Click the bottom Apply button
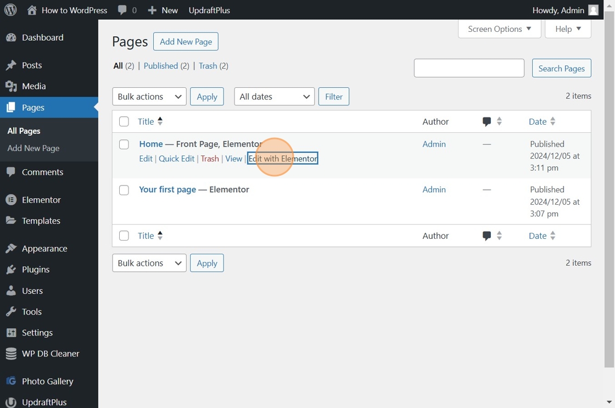615x408 pixels. coord(207,263)
